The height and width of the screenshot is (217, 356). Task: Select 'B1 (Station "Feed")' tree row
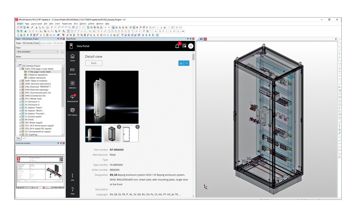tap(34, 108)
